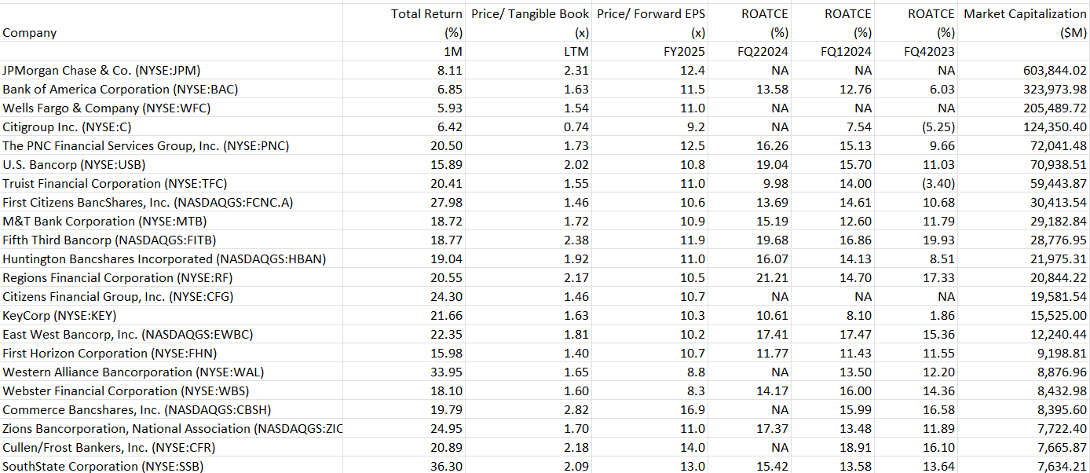This screenshot has width=1090, height=473.
Task: Click PNC market cap 72,041.48
Action: coord(1025,145)
